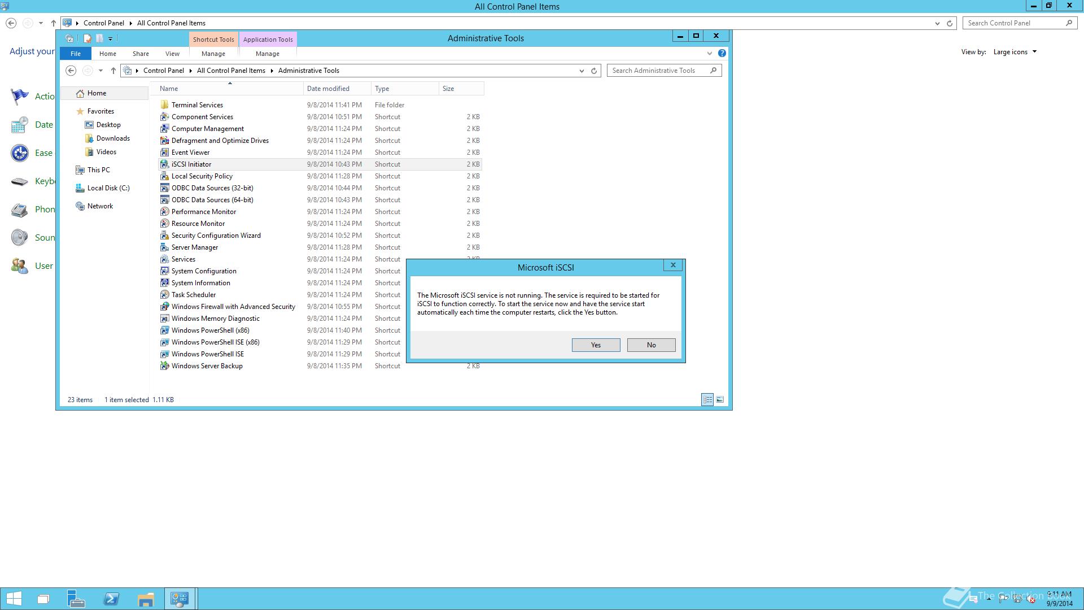Click the Windows Start button
1084x610 pixels.
(14, 599)
